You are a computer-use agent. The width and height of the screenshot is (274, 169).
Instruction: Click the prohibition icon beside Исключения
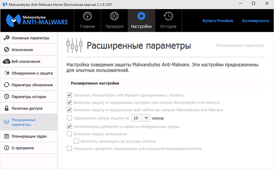(6, 50)
